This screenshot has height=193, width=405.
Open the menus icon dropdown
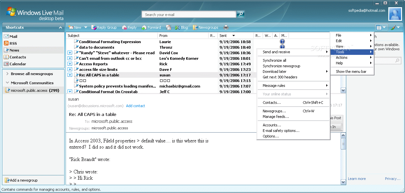pyautogui.click(x=381, y=27)
